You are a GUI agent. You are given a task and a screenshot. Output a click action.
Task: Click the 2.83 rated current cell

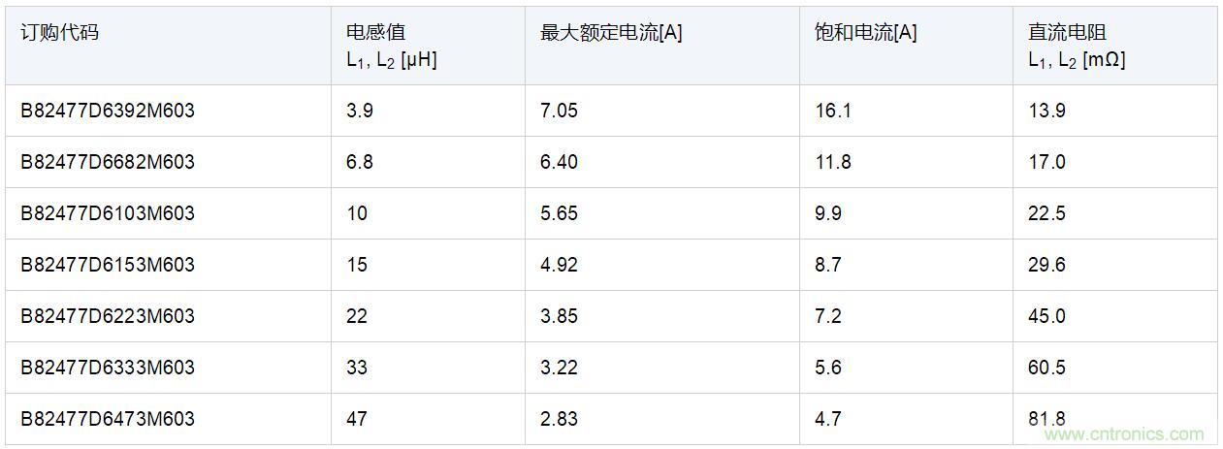click(x=559, y=419)
